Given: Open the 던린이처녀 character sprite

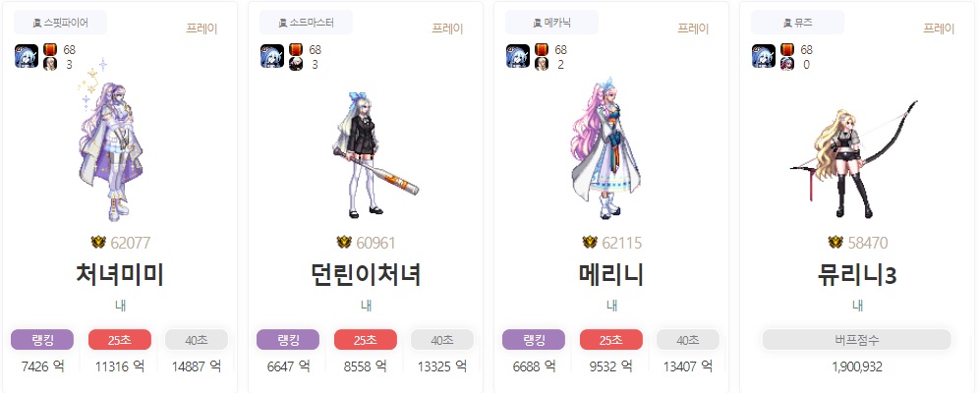Looking at the screenshot, I should [373, 154].
